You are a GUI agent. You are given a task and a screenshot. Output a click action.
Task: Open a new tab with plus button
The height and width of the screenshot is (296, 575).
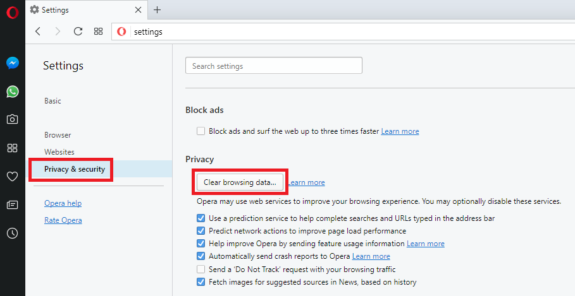[x=158, y=10]
